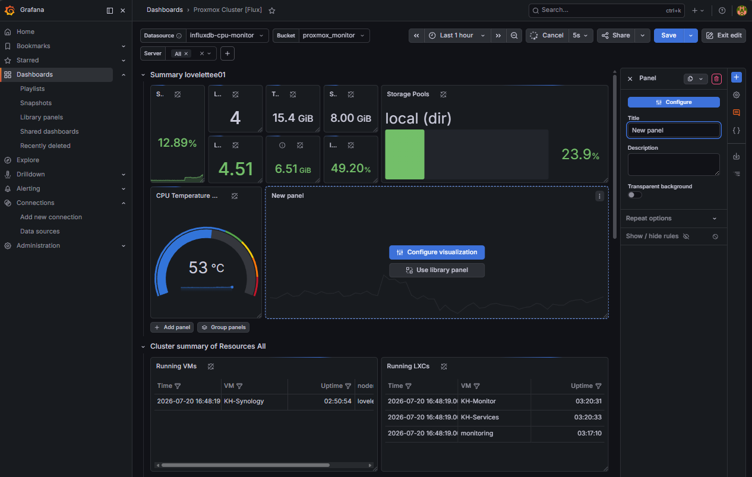Open the help question-mark icon
Image resolution: width=752 pixels, height=477 pixels.
pos(722,11)
